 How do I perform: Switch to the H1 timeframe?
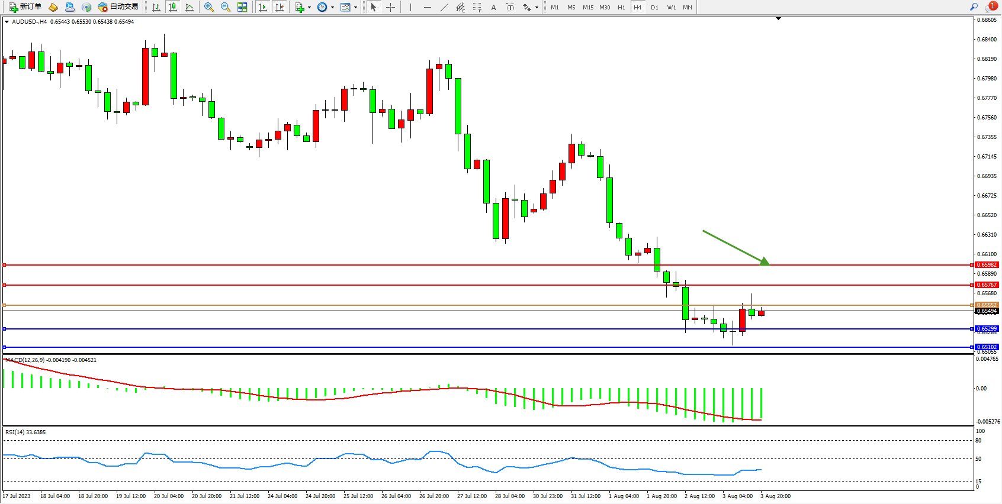[621, 7]
